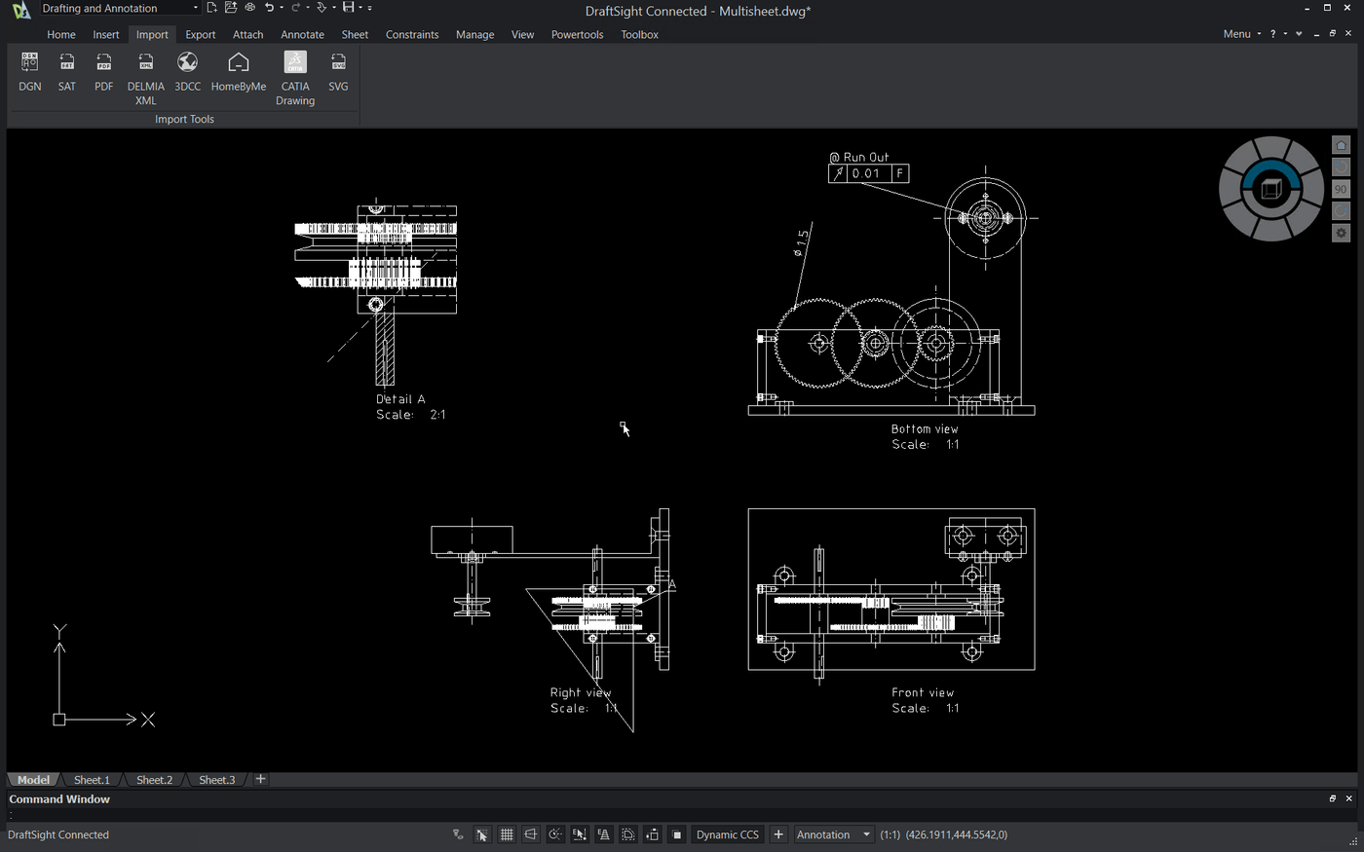Open the Sheet.2 tab
1364x852 pixels.
click(x=153, y=779)
